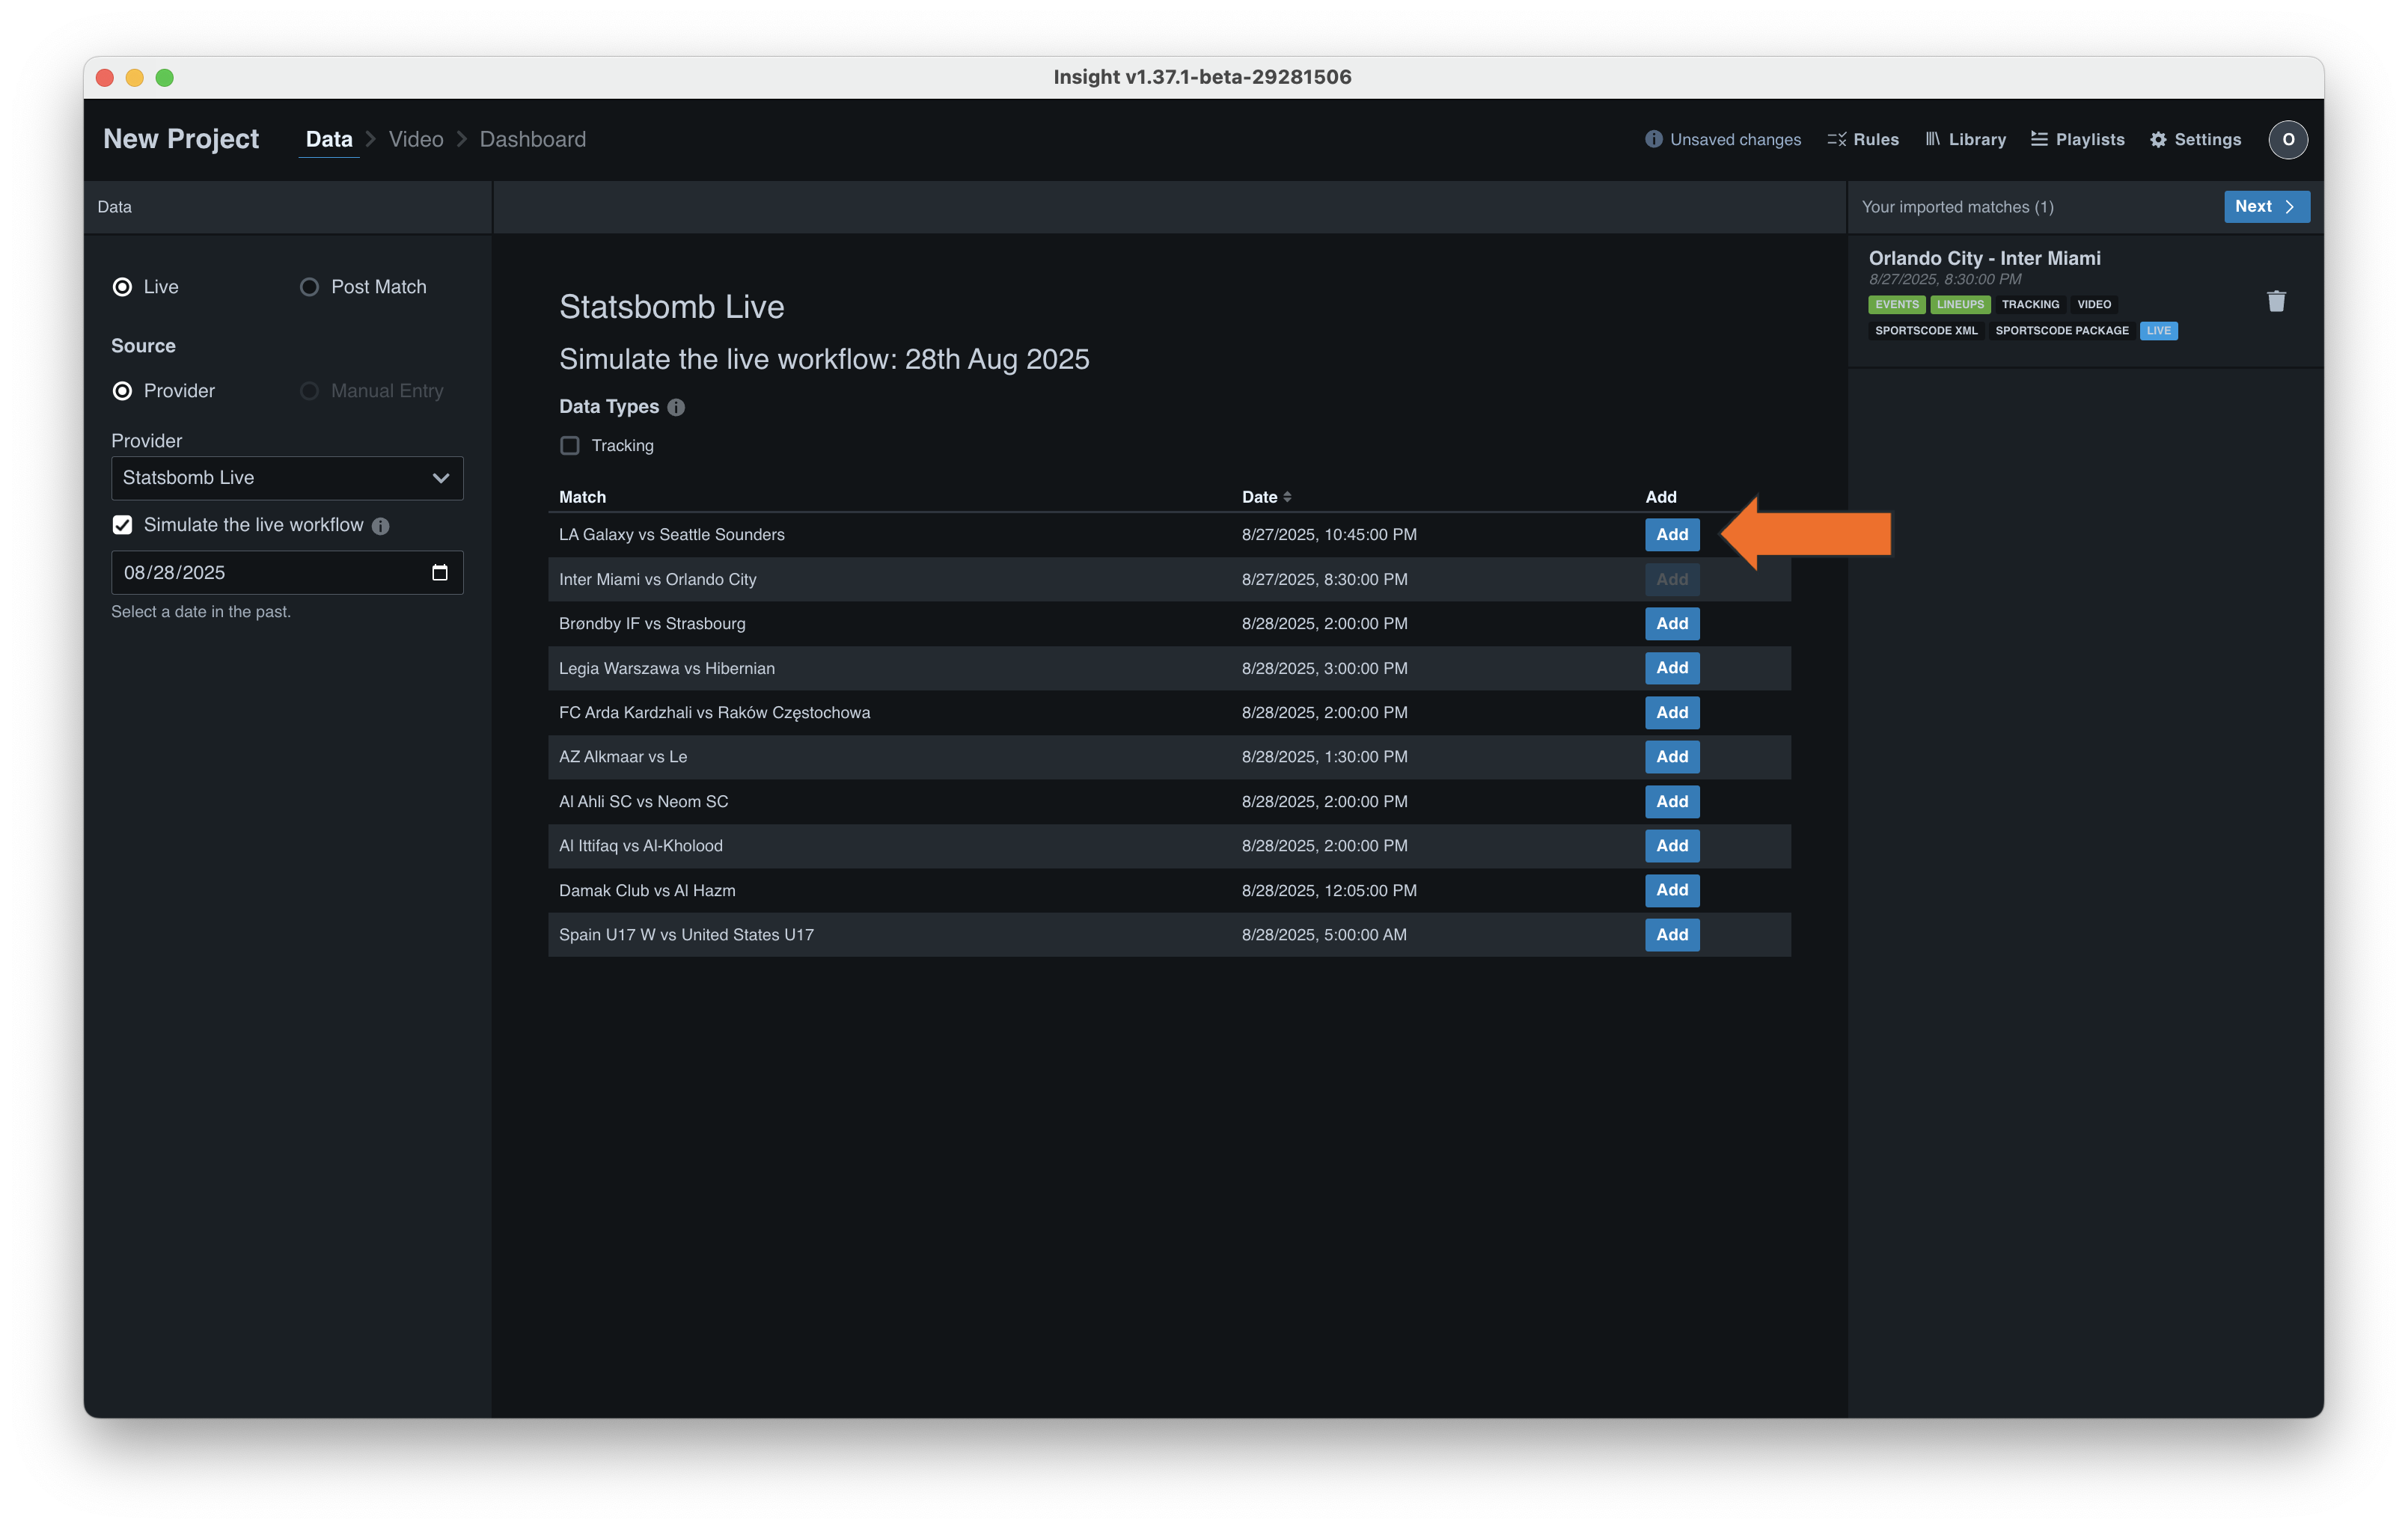The height and width of the screenshot is (1529, 2408).
Task: Click the TRACKING tag on imported match
Action: click(x=2030, y=304)
